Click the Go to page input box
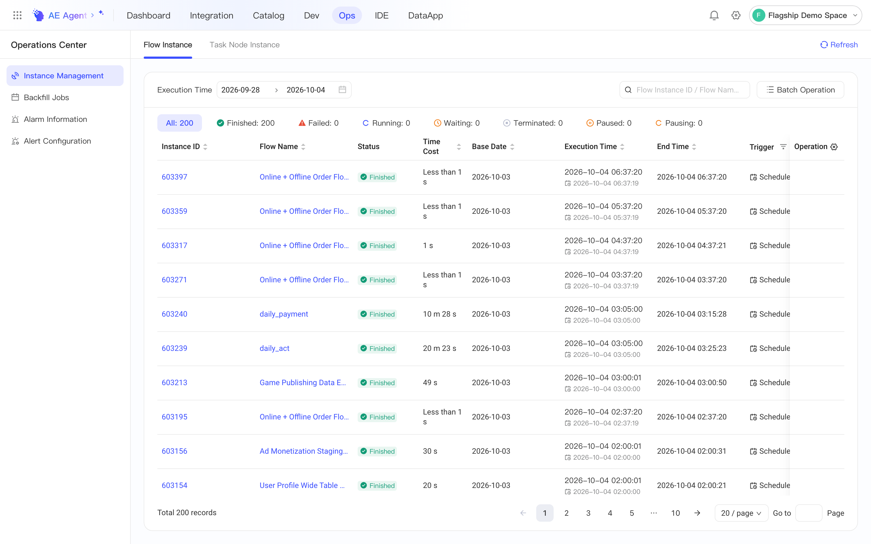 coord(808,513)
